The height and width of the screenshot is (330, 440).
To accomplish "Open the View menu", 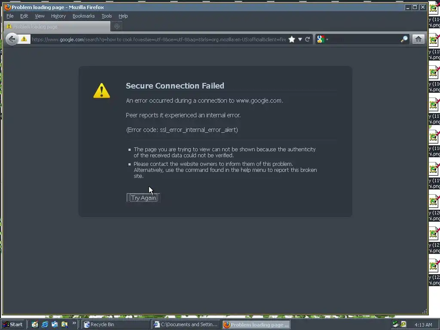I will click(x=40, y=16).
